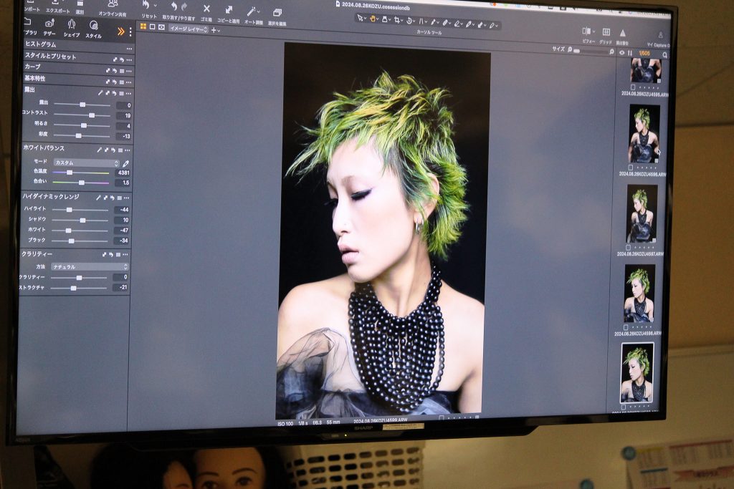Screen dimensions: 734x489
Task: Click the browser search magnifier icon
Action: [664, 55]
